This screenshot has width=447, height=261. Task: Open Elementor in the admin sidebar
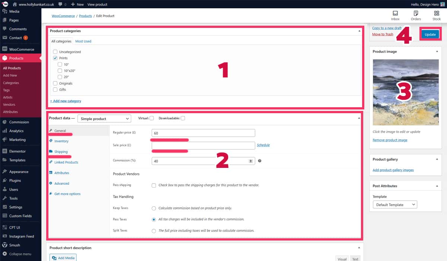coord(18,152)
